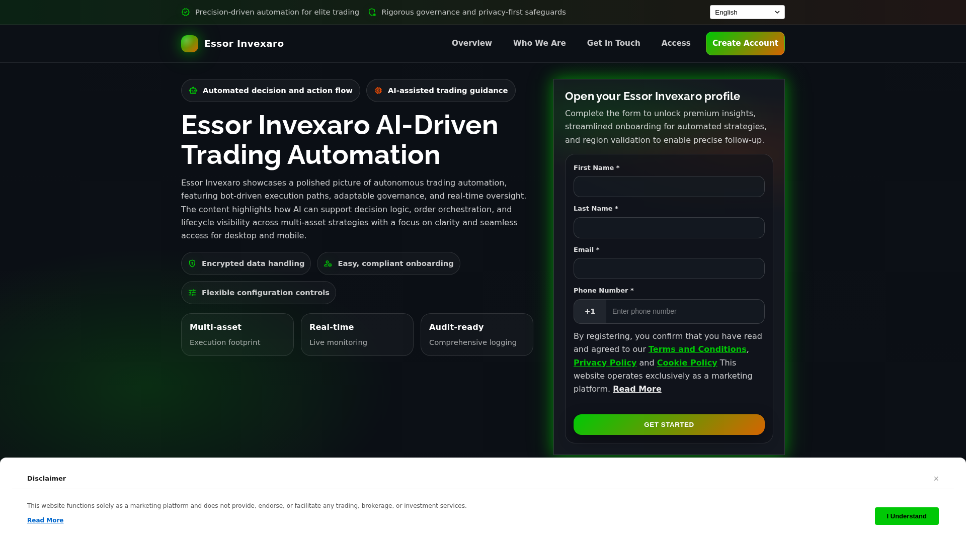The width and height of the screenshot is (966, 543).
Task: Click the Disclaimer title text
Action: [46, 479]
